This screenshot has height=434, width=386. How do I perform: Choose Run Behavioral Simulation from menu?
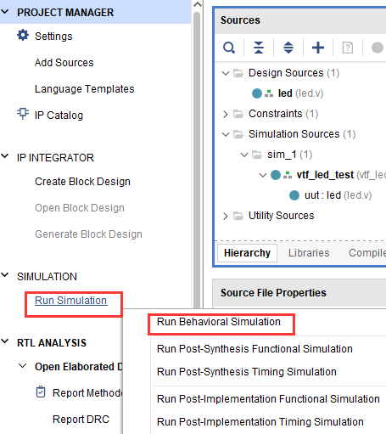[219, 322]
